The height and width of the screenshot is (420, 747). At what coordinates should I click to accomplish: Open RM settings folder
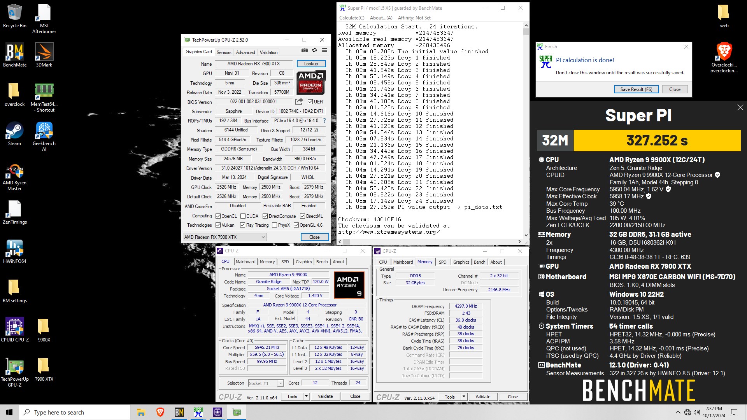[x=14, y=291]
